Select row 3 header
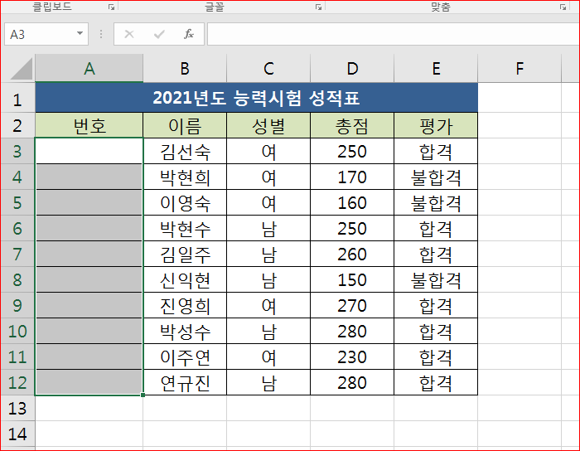 [17, 151]
